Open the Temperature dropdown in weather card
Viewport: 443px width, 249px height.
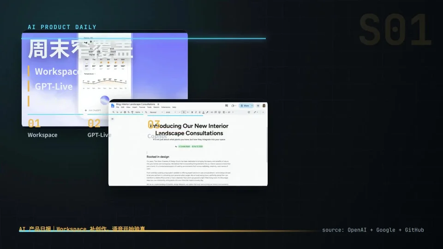click(x=90, y=74)
